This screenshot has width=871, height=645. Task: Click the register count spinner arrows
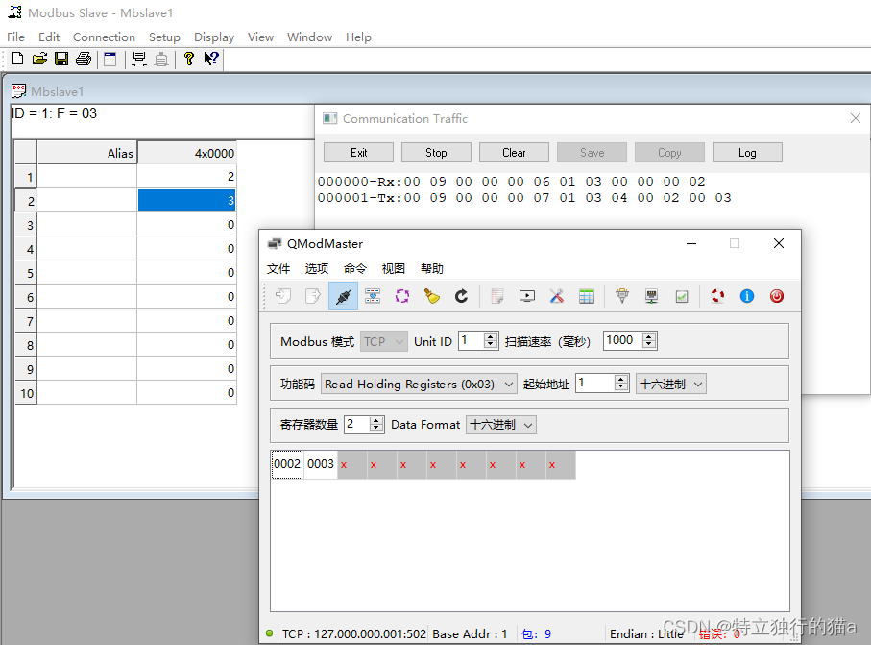376,424
